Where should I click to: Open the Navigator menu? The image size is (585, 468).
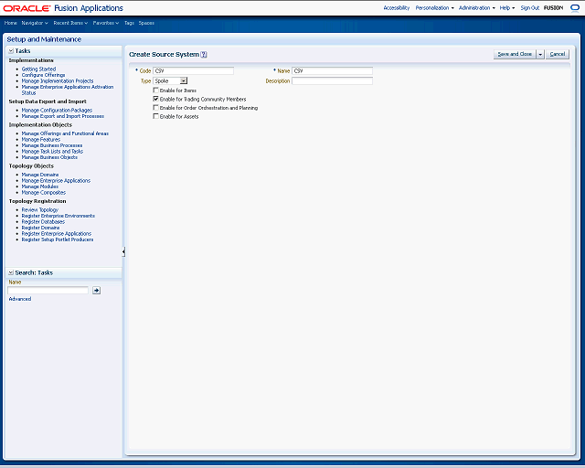point(35,22)
